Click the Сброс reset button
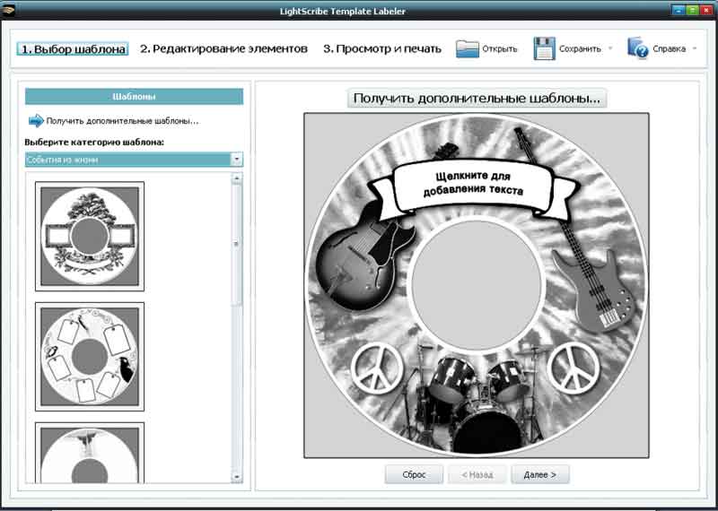This screenshot has width=718, height=511. pos(414,474)
